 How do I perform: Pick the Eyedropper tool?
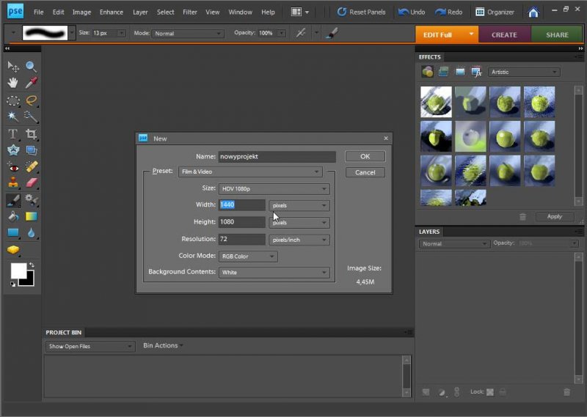point(31,83)
